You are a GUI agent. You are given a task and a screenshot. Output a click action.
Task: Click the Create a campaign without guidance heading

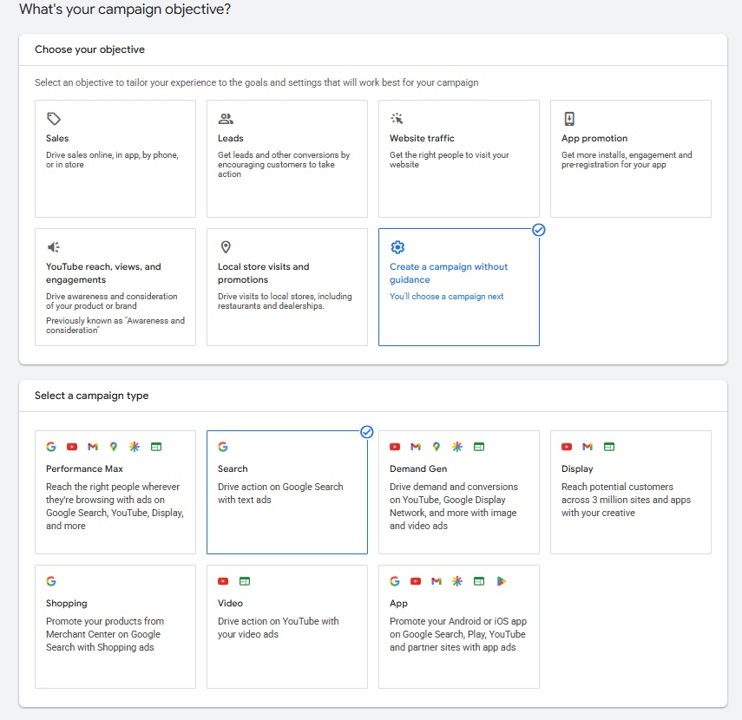448,273
